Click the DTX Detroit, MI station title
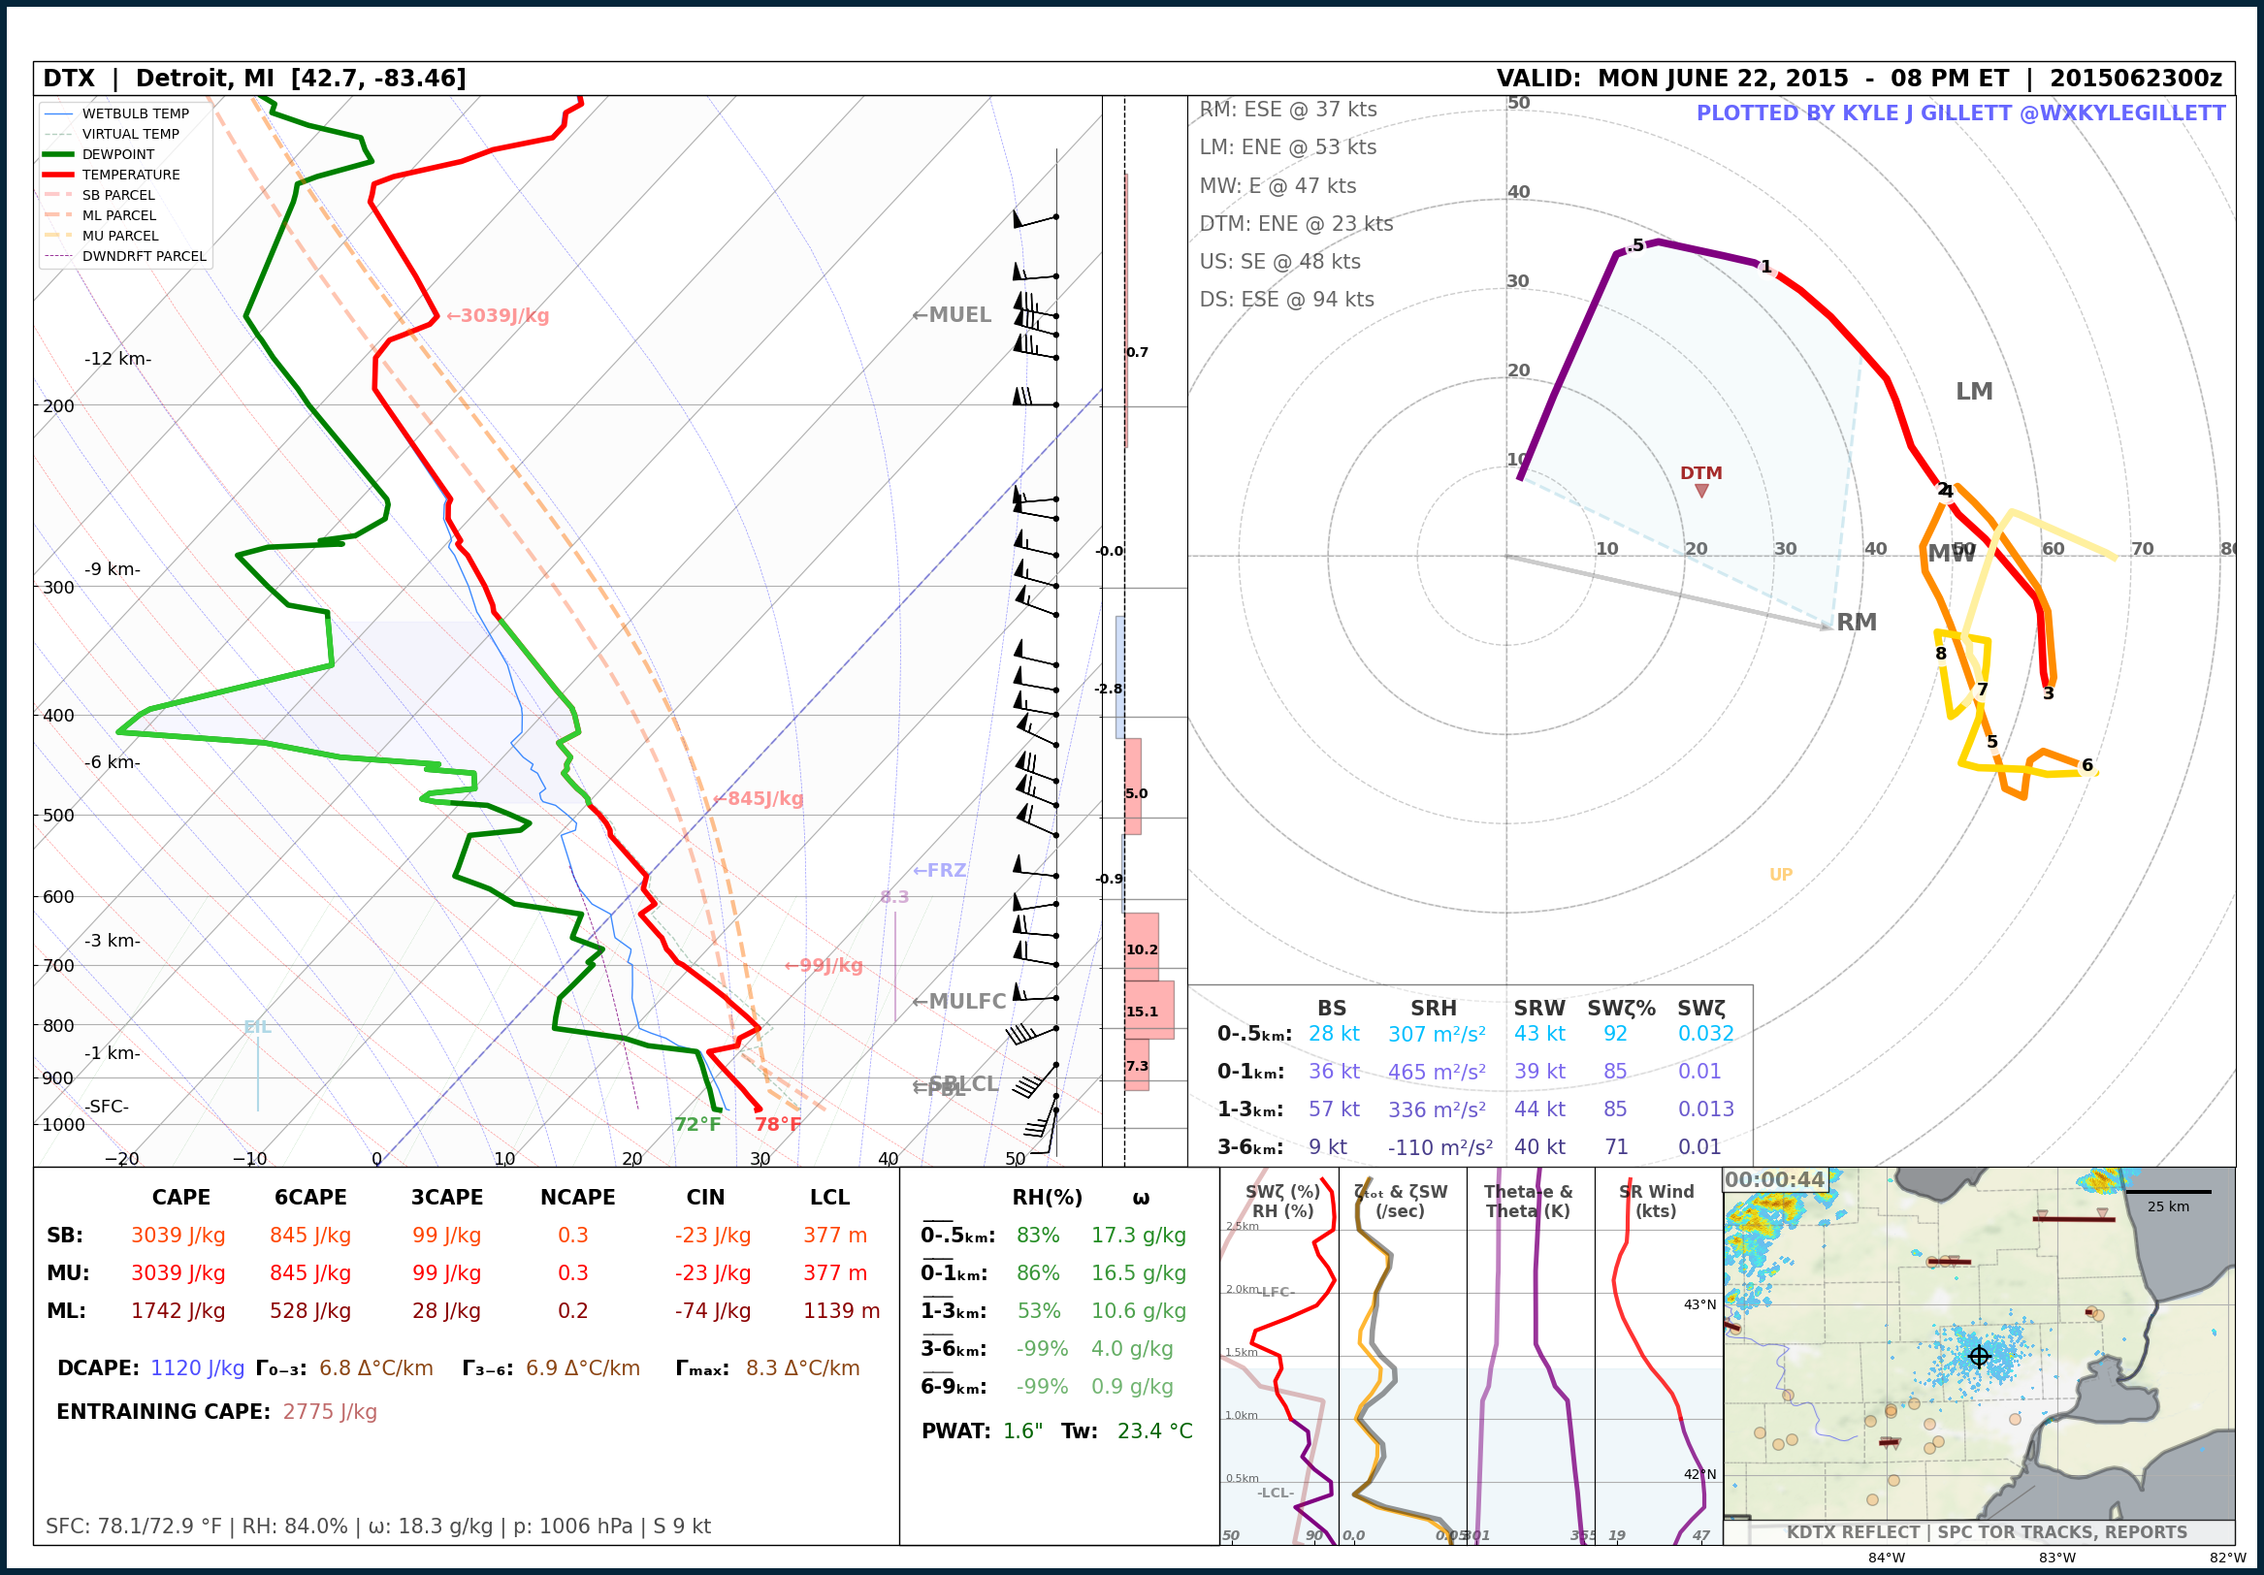This screenshot has width=2264, height=1575. [x=254, y=79]
